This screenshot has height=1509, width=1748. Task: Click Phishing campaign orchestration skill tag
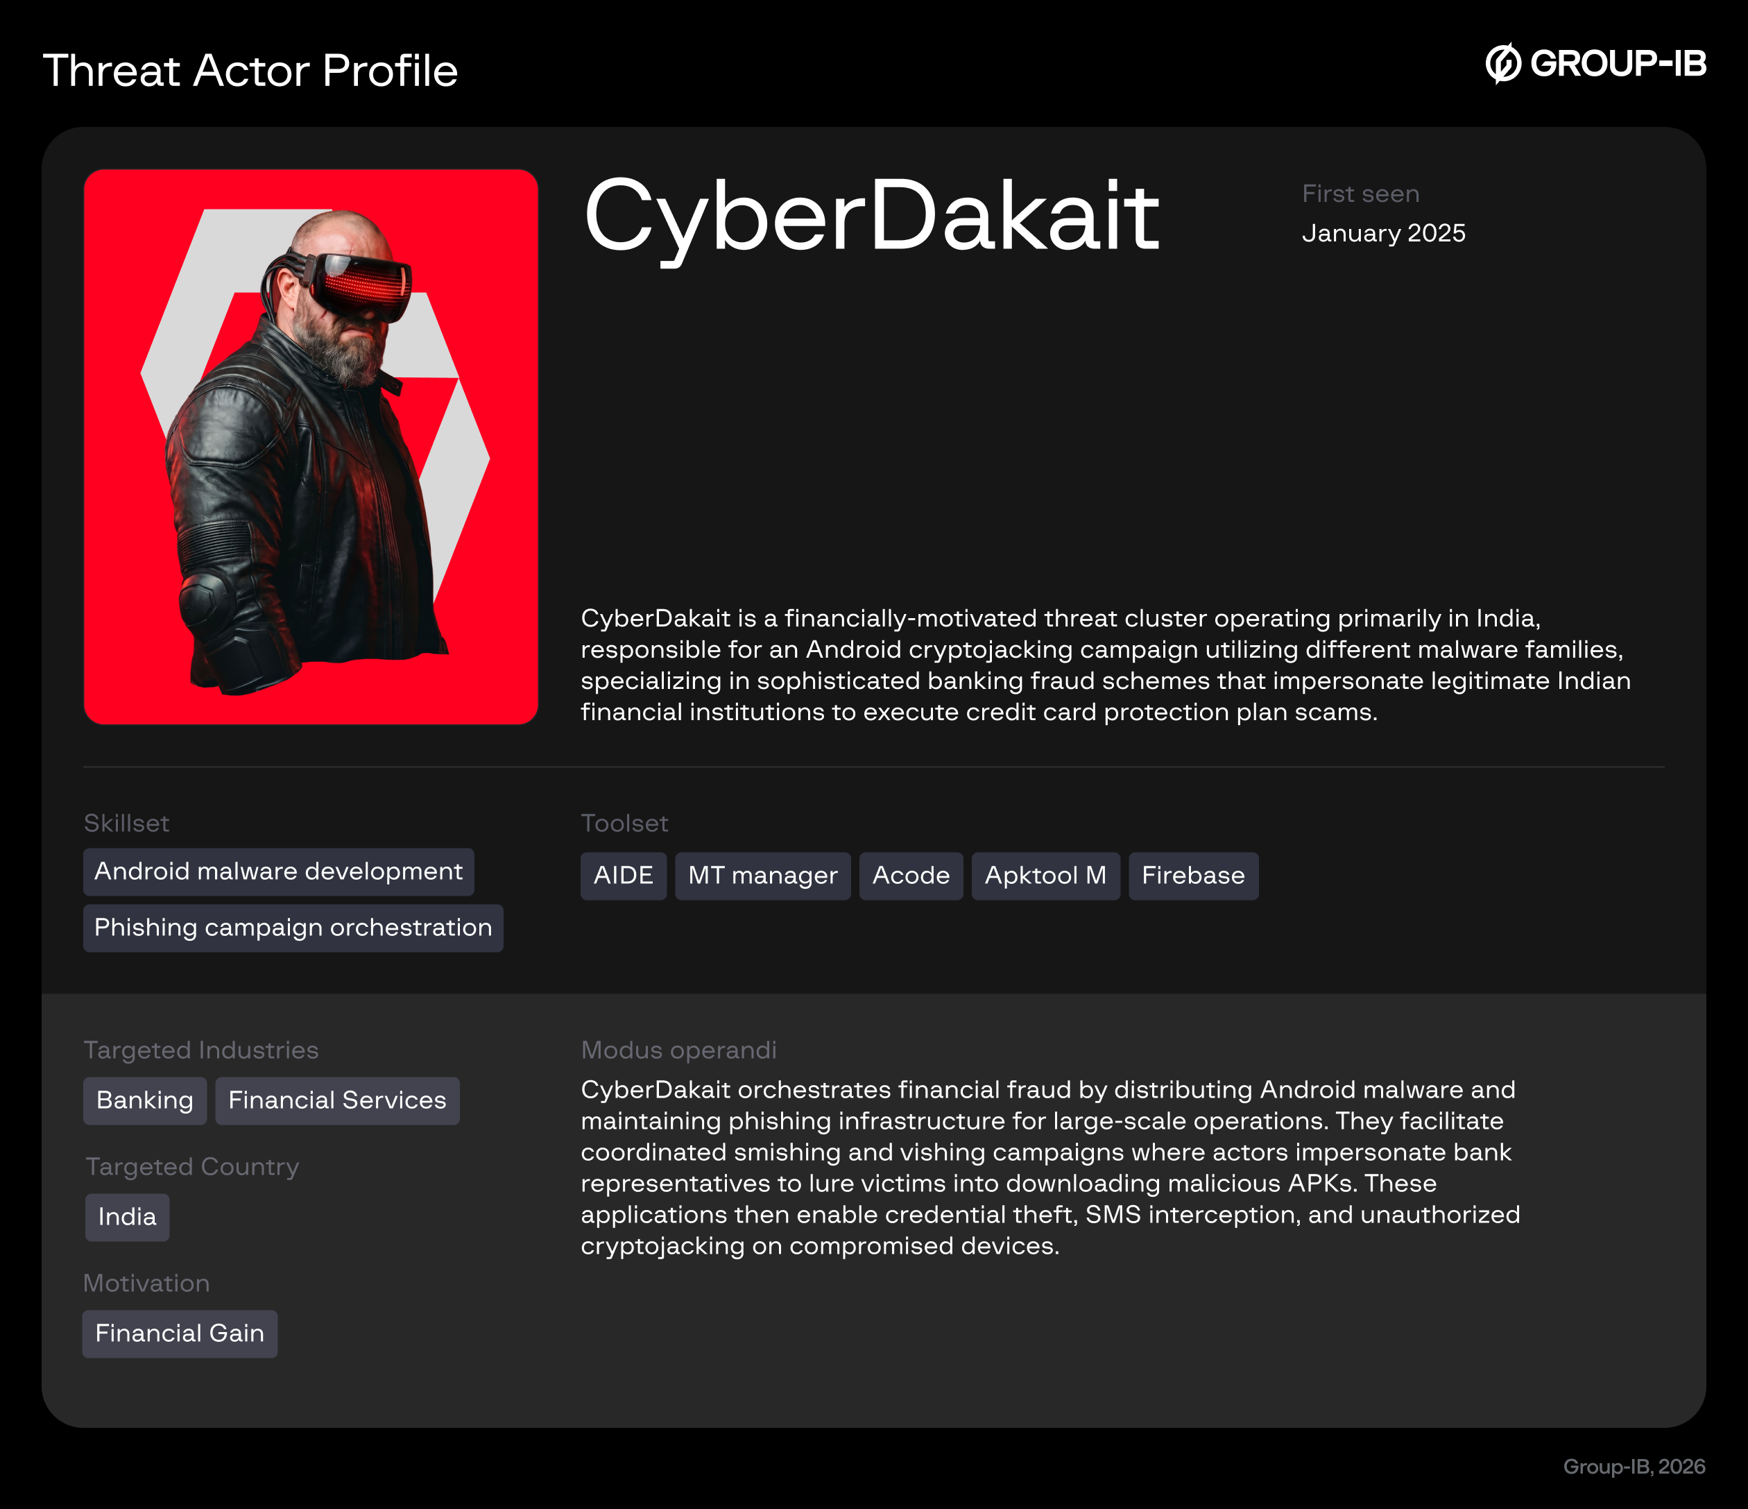click(293, 928)
